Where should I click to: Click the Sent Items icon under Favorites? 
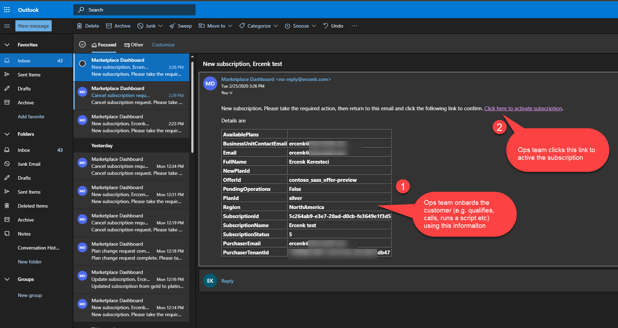7,75
